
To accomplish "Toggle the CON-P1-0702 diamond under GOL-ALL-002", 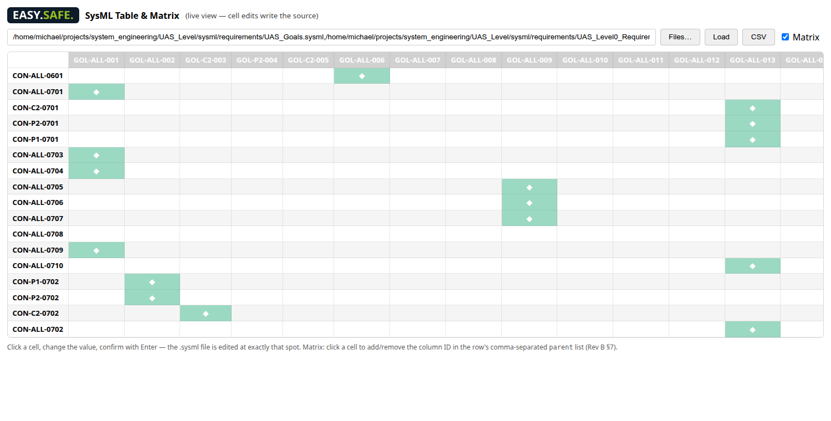I will tap(152, 282).
